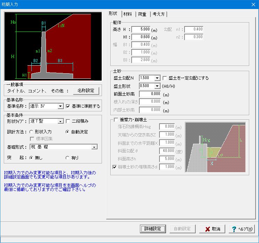Screen dimensions: 259x243
Task: Click the 躯体 group label
Action: click(x=117, y=23)
